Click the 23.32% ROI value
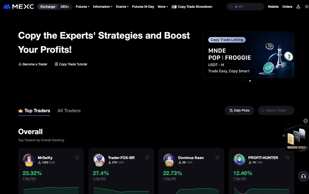The width and height of the screenshot is (309, 194). 32,173
